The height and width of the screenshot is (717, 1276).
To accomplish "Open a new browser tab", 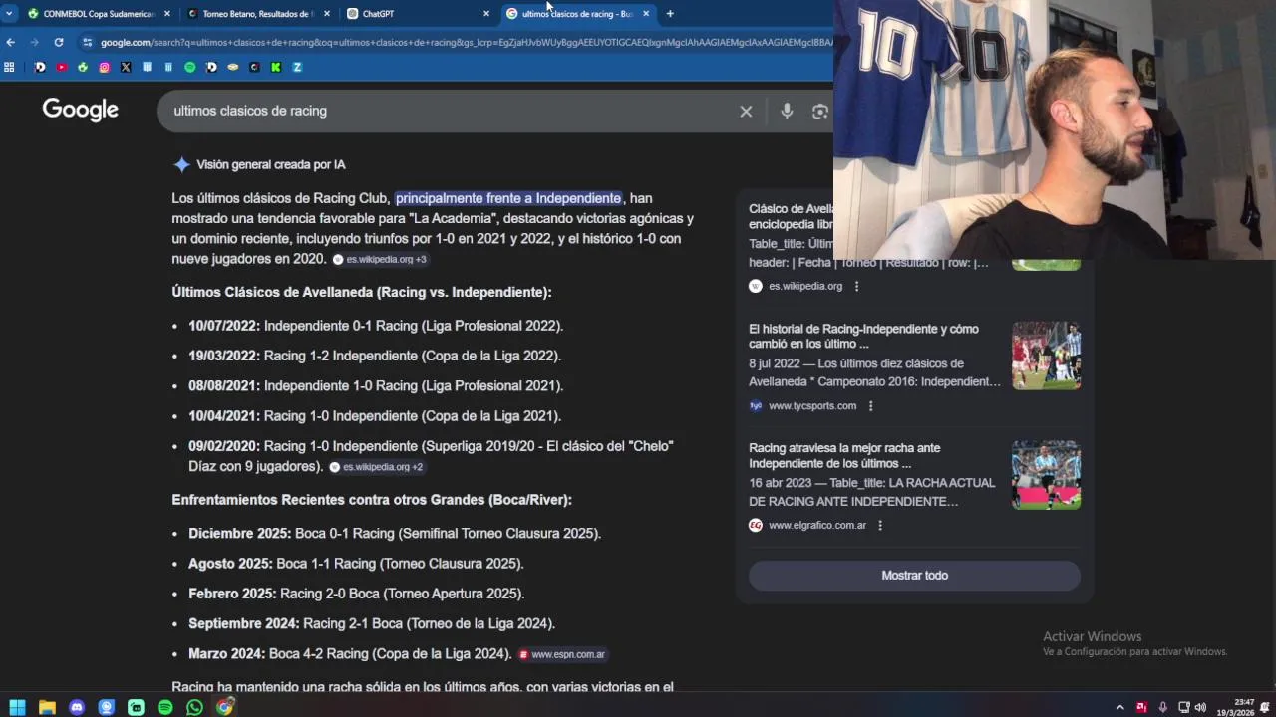I will click(x=670, y=14).
